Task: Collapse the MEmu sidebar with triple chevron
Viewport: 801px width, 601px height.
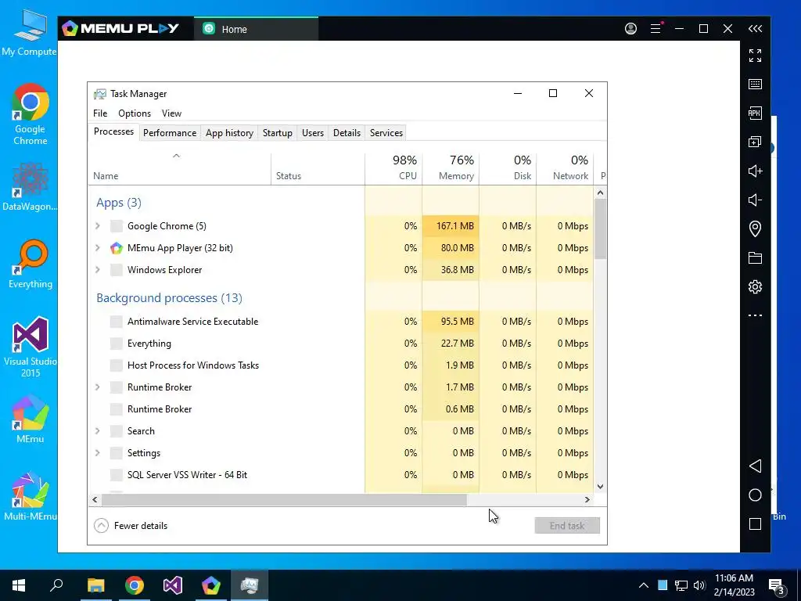Action: [x=755, y=29]
